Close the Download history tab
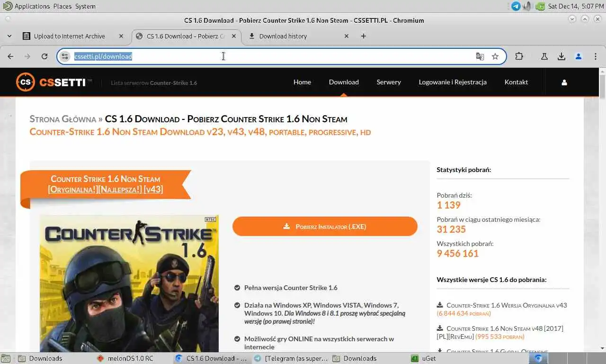This screenshot has height=364, width=606. [x=346, y=36]
